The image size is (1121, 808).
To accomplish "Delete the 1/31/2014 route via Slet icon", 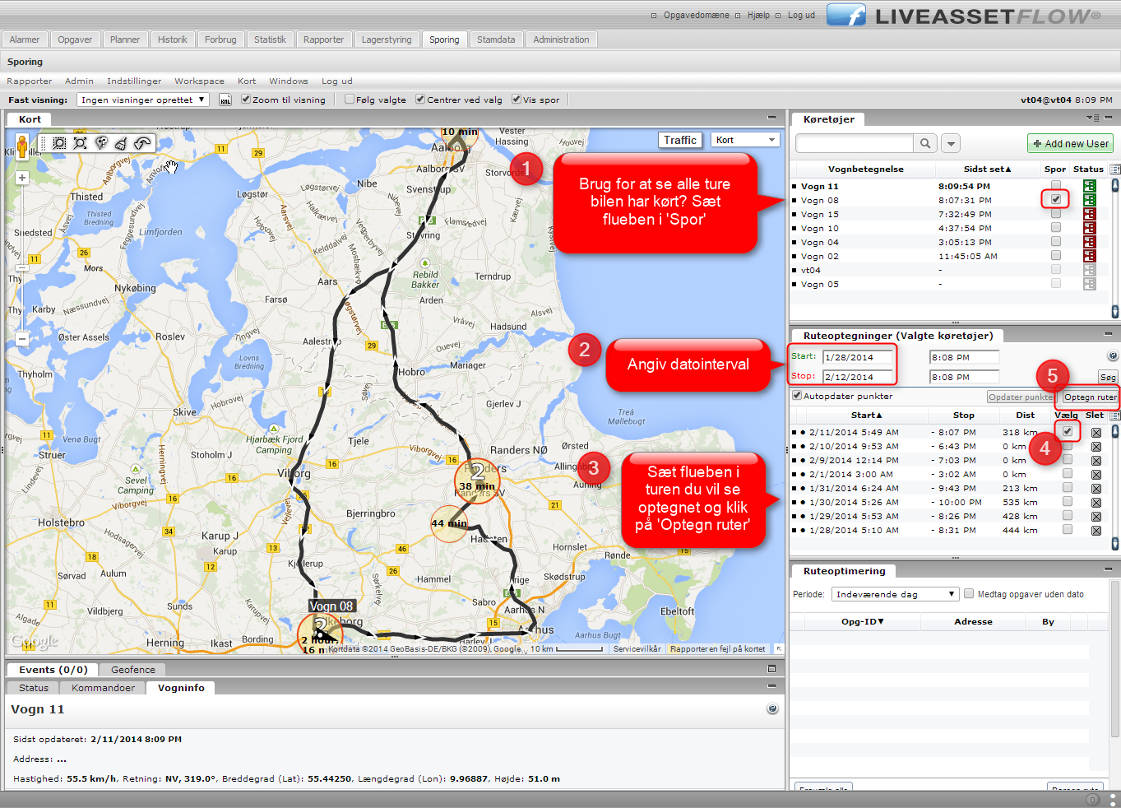I will coord(1096,489).
